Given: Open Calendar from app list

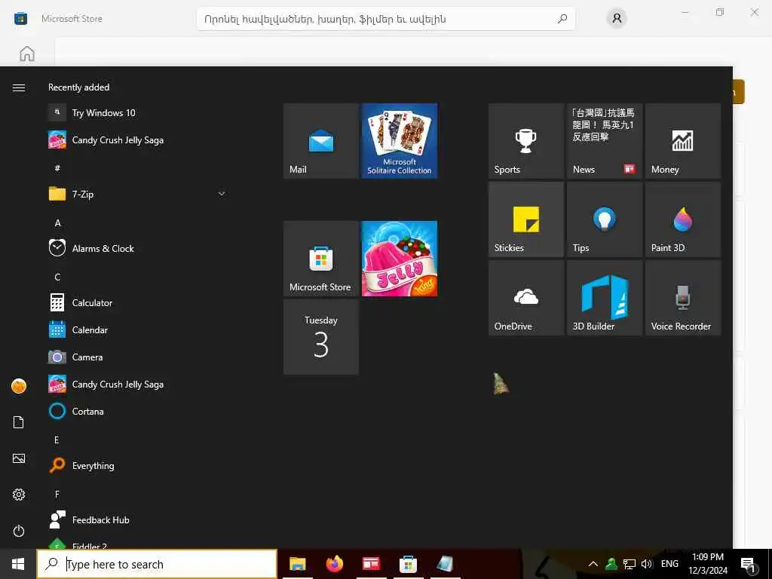Looking at the screenshot, I should 138,330.
